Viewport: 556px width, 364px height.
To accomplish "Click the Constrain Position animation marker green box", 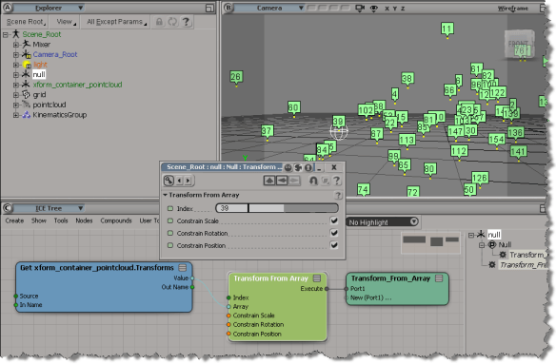I will click(x=170, y=245).
